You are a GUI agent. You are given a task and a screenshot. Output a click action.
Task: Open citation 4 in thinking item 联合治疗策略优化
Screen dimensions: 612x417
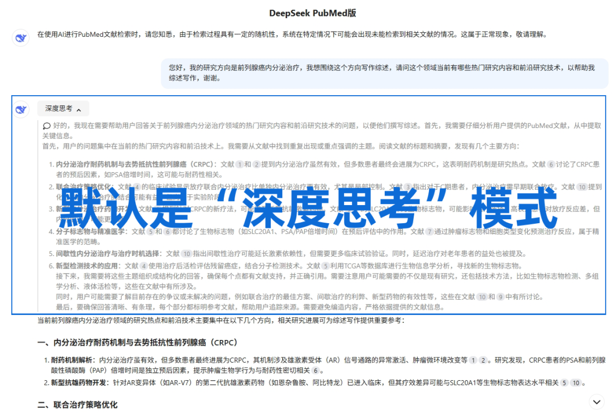coord(137,187)
